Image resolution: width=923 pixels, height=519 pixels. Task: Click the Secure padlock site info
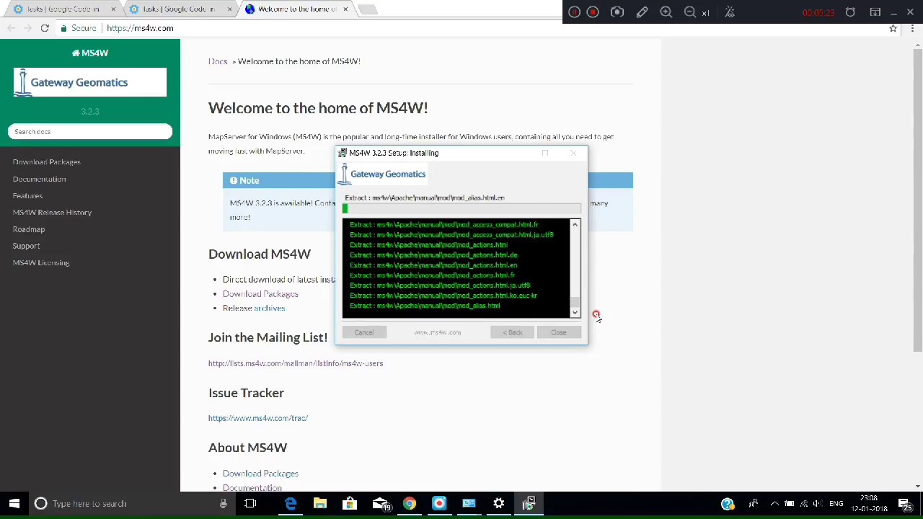point(78,28)
